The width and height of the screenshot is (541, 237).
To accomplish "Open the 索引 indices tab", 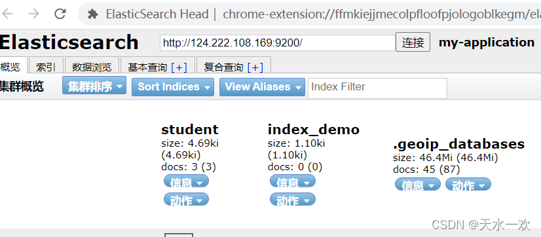I will click(x=46, y=65).
